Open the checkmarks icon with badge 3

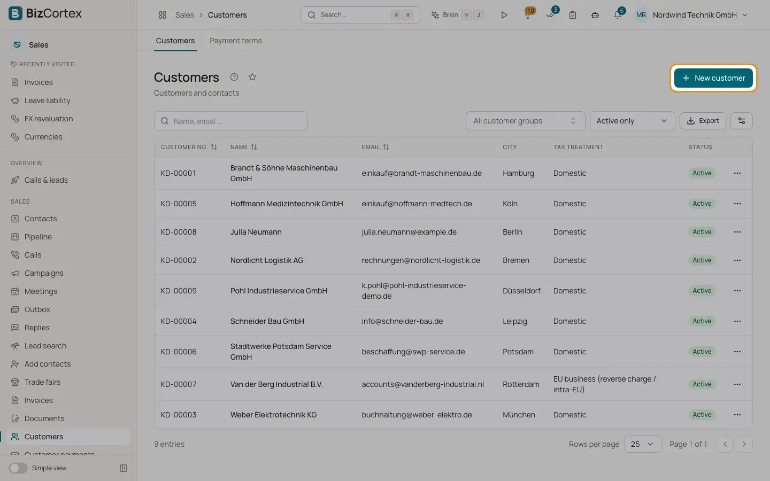[551, 14]
